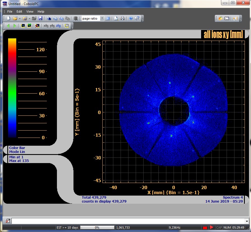Toggle xlg logarithmic X axis
The height and width of the screenshot is (232, 251).
point(46,26)
